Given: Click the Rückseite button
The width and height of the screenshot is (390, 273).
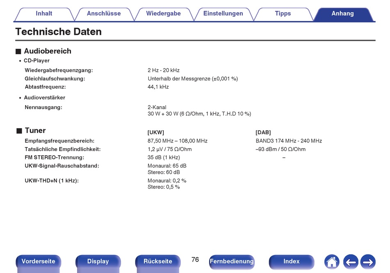Looking at the screenshot, I should (x=158, y=262).
